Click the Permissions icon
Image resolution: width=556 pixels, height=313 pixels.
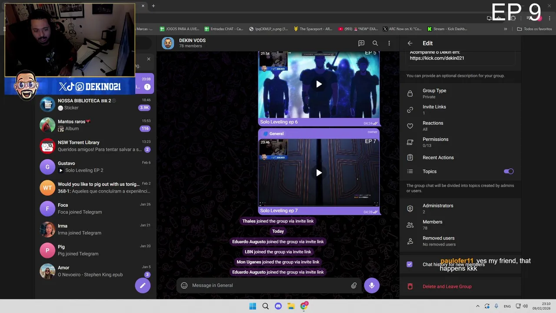point(410,142)
